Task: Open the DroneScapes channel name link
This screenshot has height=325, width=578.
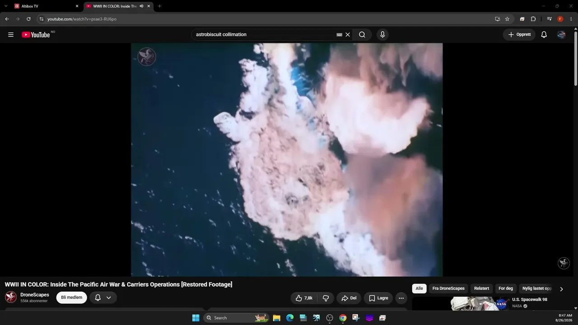Action: tap(35, 295)
